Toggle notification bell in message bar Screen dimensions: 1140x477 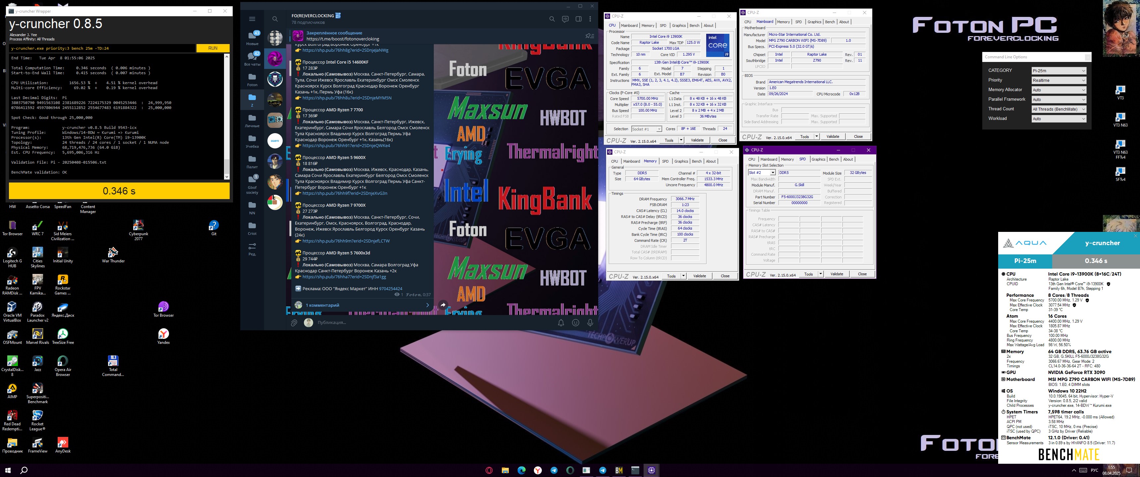click(x=561, y=323)
